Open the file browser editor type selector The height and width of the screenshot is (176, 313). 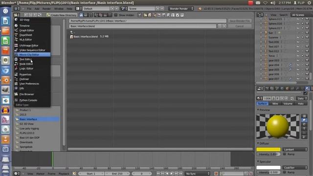16,15
